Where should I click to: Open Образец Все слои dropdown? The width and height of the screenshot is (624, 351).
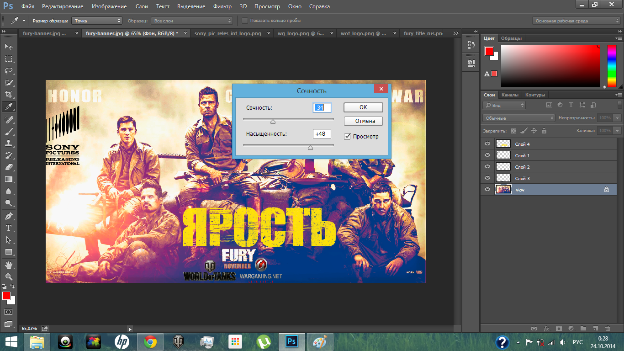(x=193, y=21)
